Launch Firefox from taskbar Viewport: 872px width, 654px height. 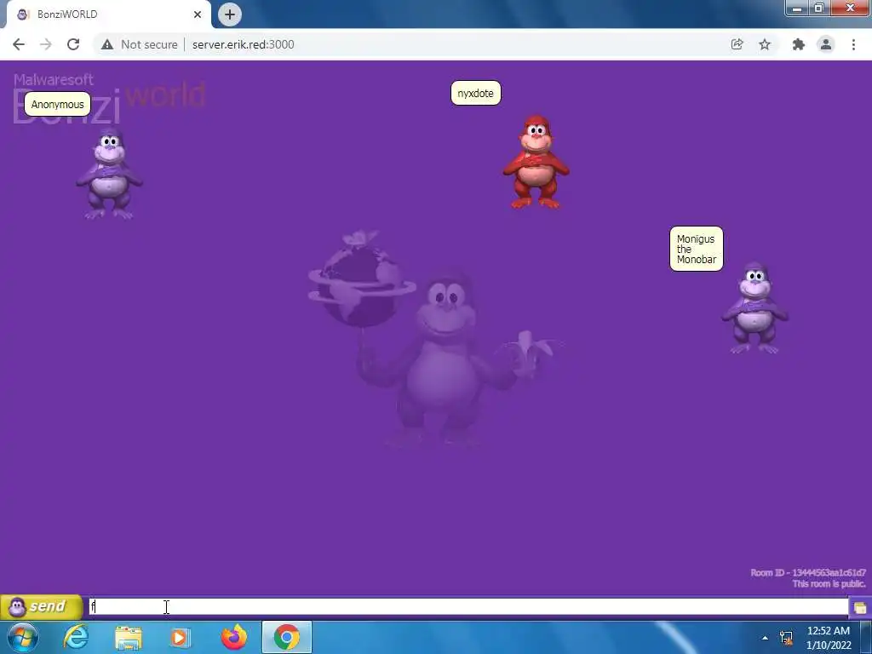(x=234, y=637)
